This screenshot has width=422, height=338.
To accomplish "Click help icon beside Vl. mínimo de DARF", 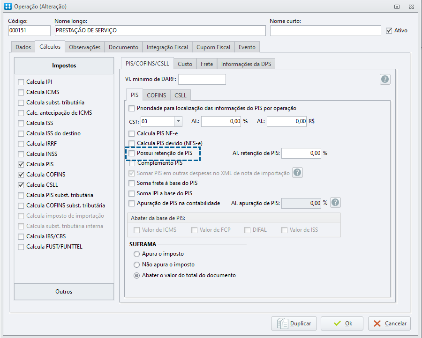I will coord(385,80).
